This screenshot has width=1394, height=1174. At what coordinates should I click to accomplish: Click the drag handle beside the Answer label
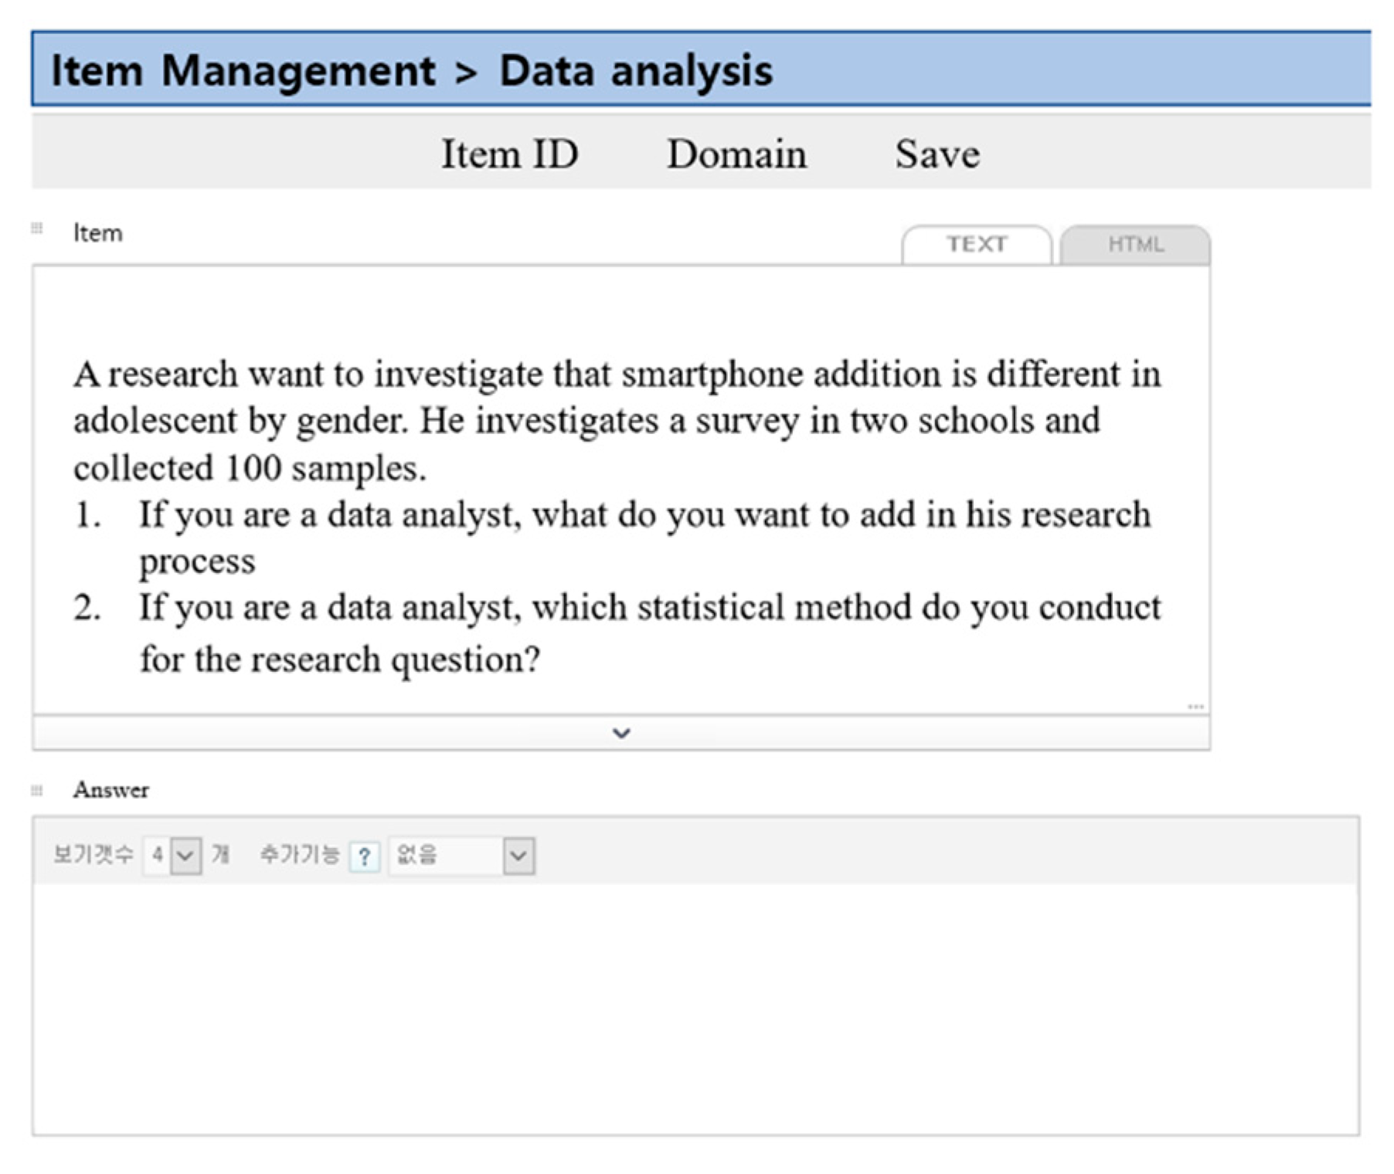point(36,790)
